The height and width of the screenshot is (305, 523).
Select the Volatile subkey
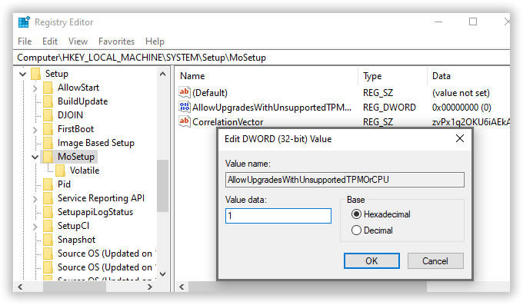85,171
